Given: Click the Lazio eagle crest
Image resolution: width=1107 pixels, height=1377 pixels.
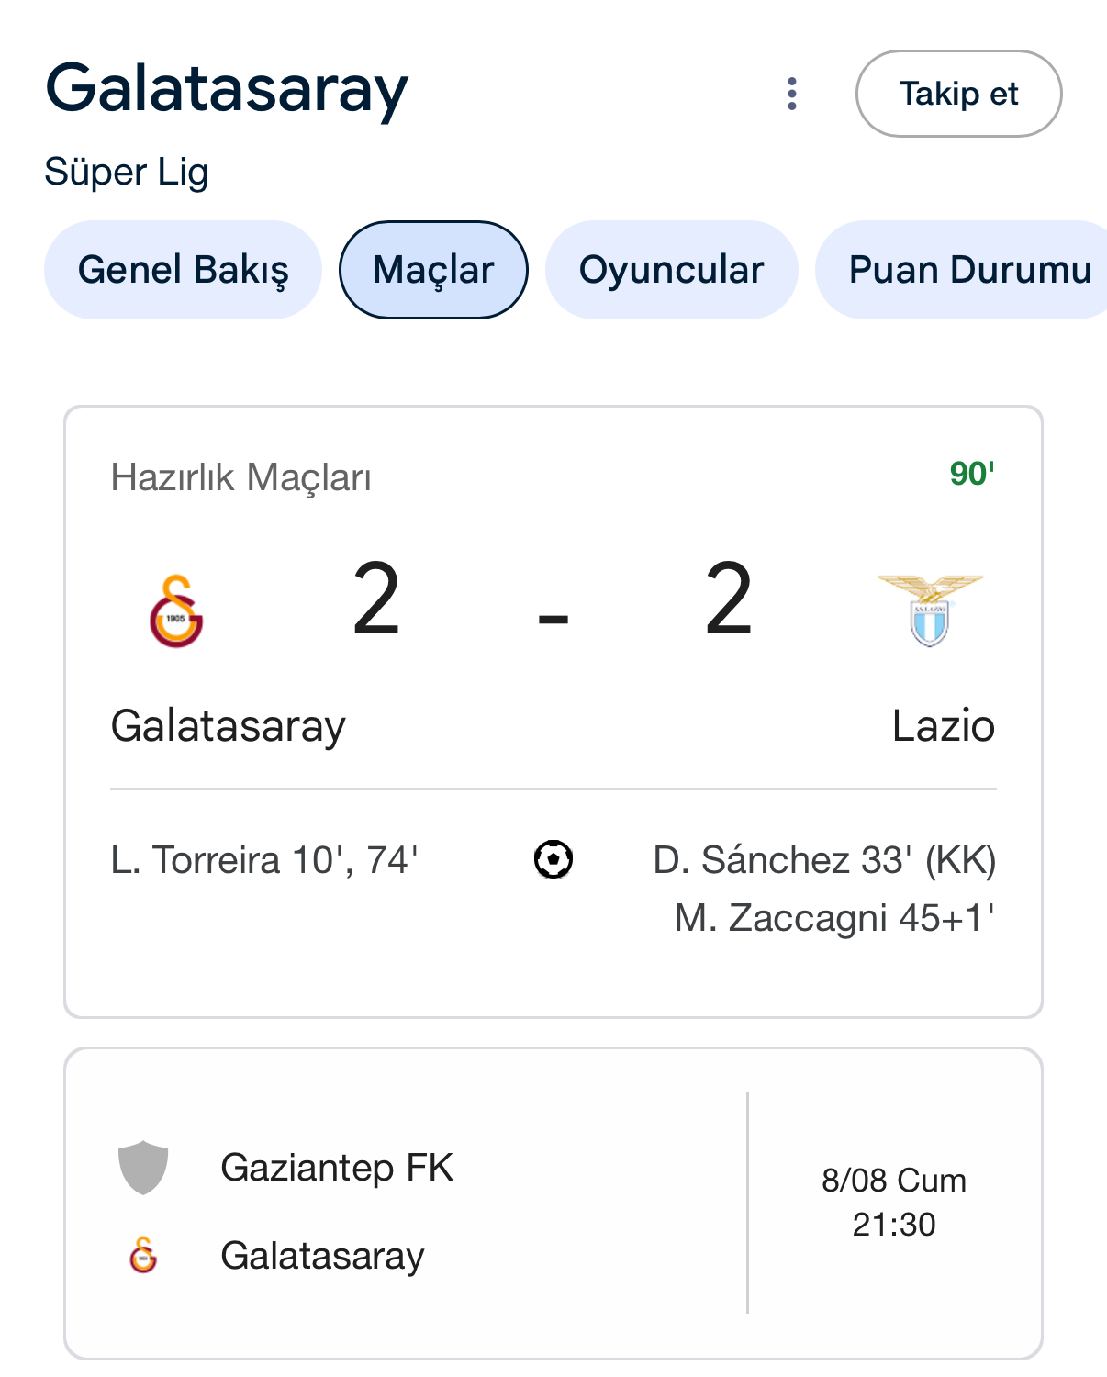Looking at the screenshot, I should pyautogui.click(x=930, y=610).
